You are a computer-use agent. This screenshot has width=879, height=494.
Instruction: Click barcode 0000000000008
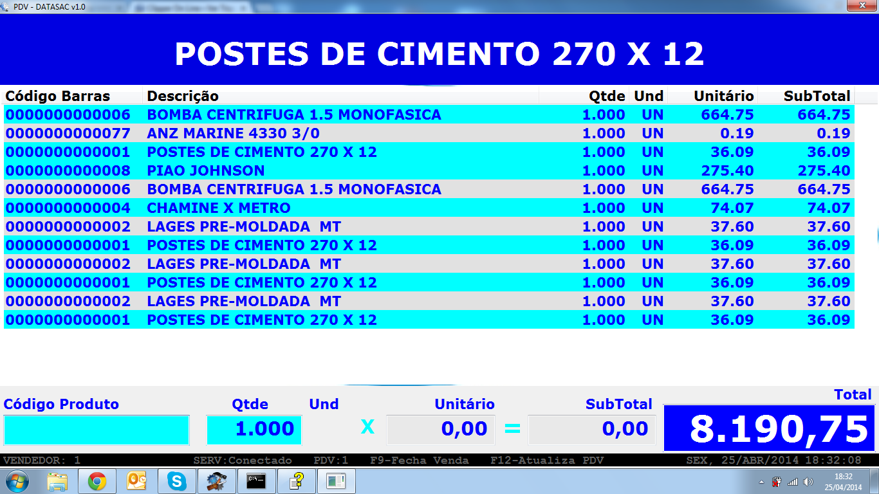coord(68,171)
